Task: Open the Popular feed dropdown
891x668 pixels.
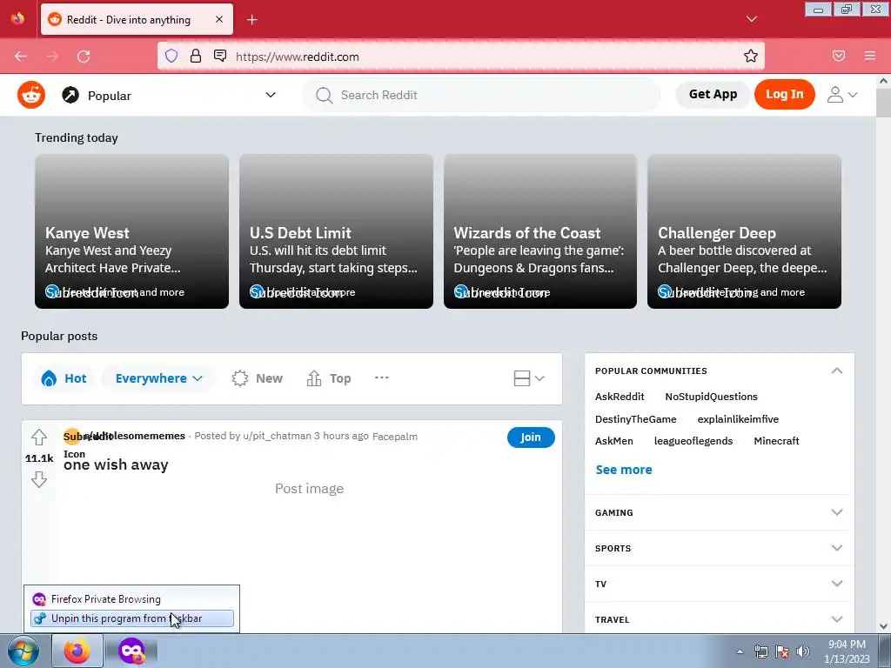Action: [170, 95]
